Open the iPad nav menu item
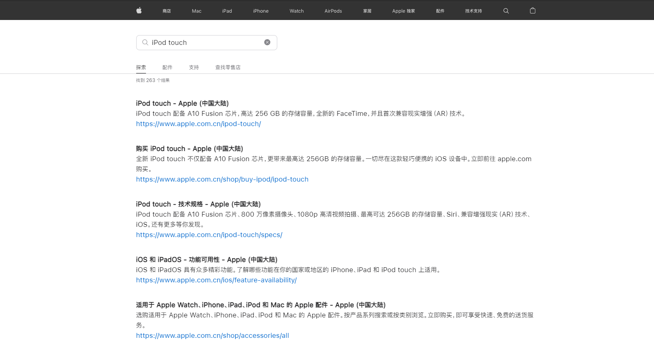654x346 pixels. pyautogui.click(x=227, y=11)
